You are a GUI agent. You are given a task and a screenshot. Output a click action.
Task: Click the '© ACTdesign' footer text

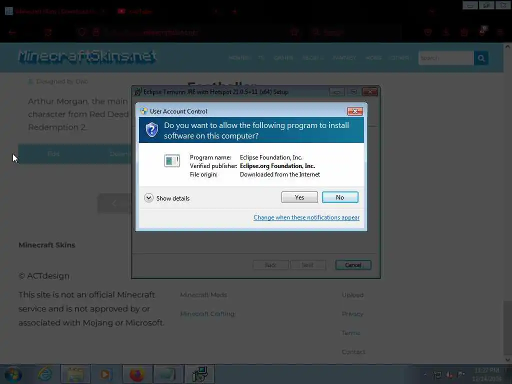coord(44,276)
